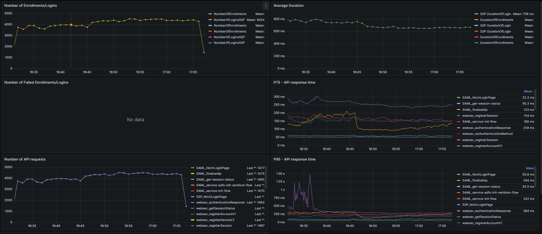542x234 pixels.
Task: Open the 'Number of API requests' panel title menu
Action: point(25,159)
